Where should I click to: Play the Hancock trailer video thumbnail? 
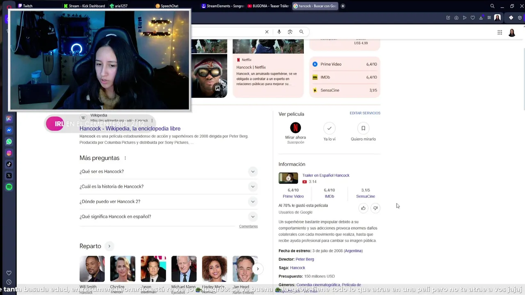click(288, 178)
